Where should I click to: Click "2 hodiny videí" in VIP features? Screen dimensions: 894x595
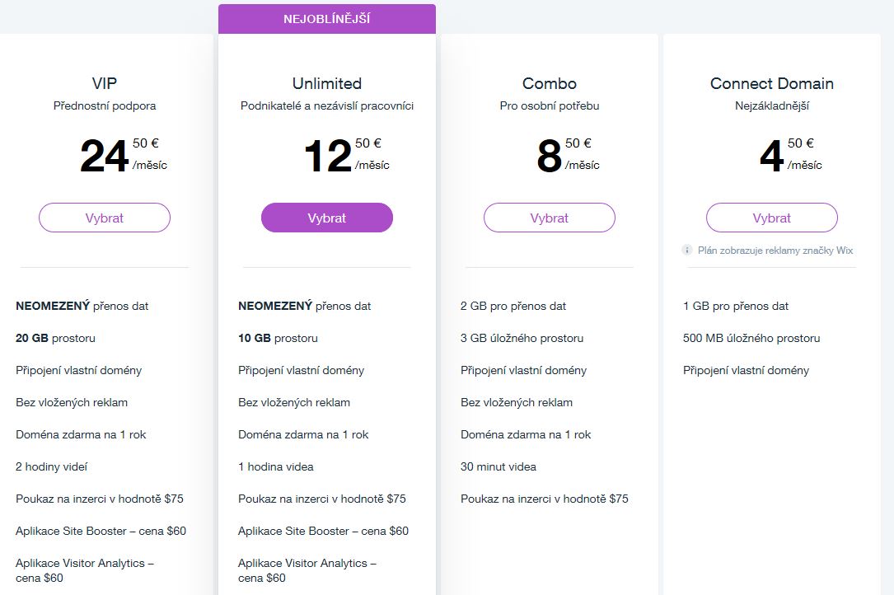(x=51, y=466)
